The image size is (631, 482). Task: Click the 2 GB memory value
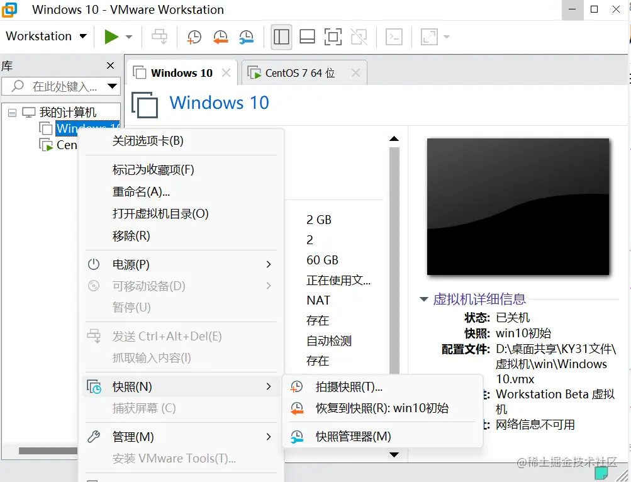[x=319, y=220]
